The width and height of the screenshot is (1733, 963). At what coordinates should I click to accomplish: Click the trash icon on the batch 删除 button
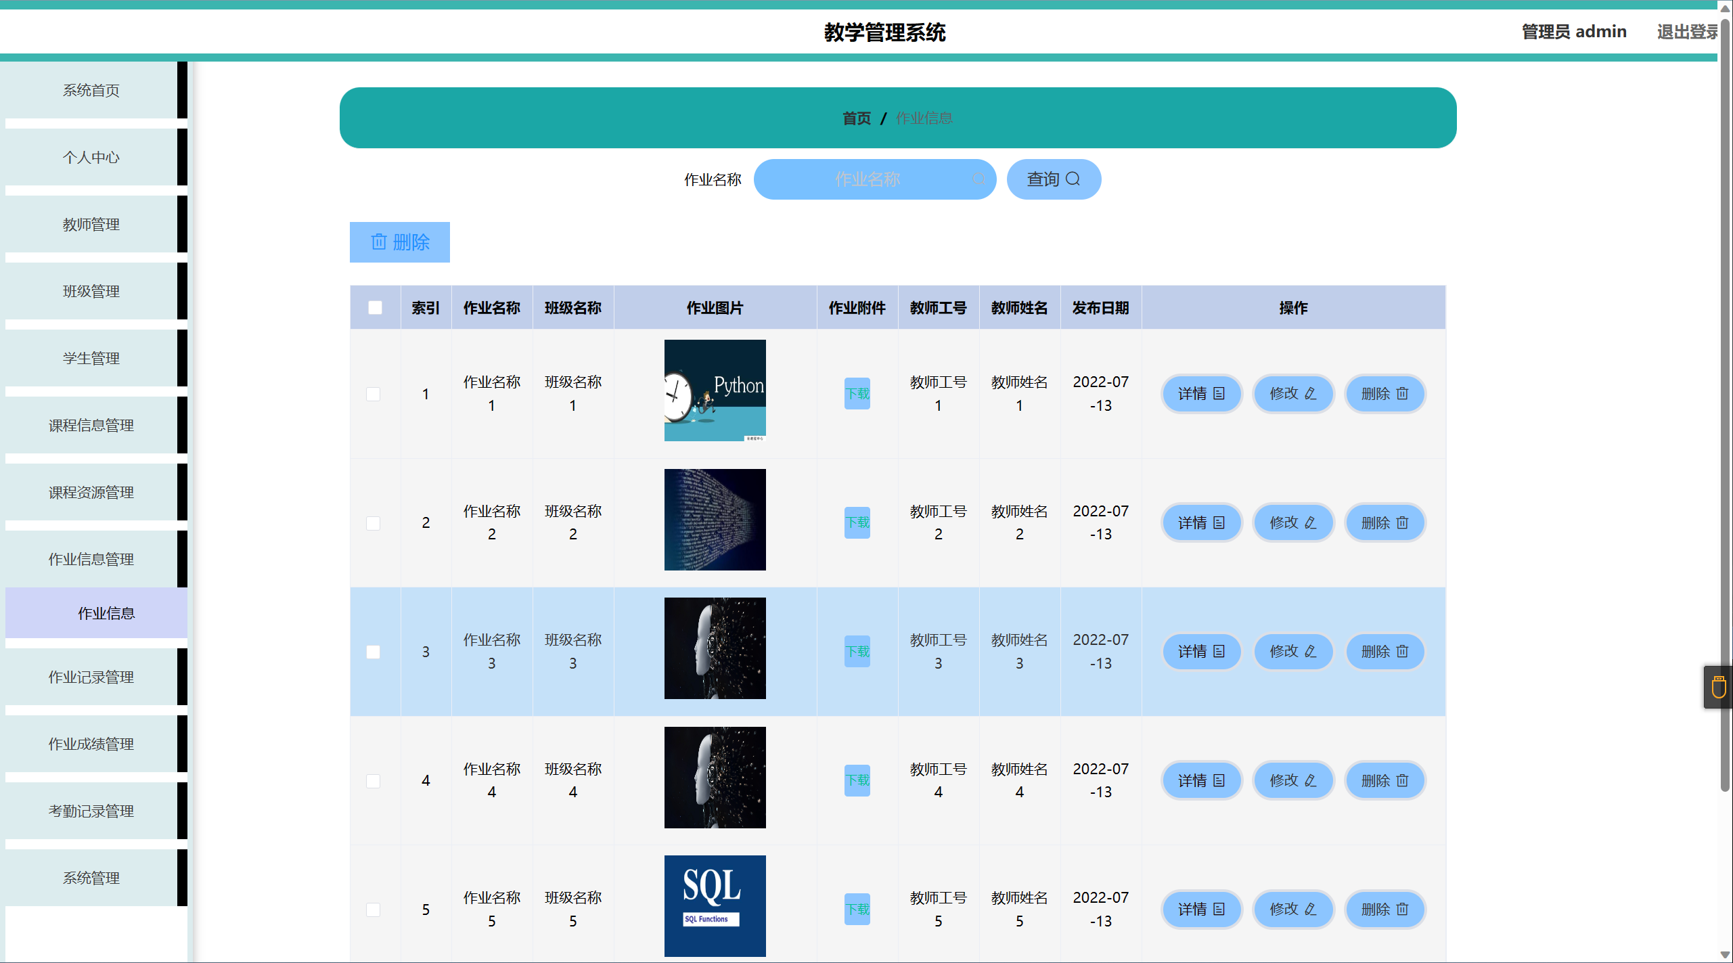(379, 242)
